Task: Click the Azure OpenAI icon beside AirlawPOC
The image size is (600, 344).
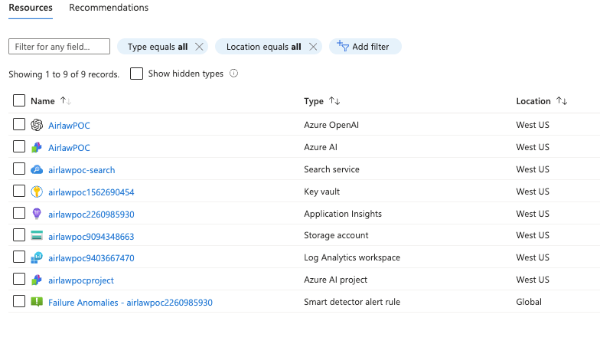Action: [37, 126]
